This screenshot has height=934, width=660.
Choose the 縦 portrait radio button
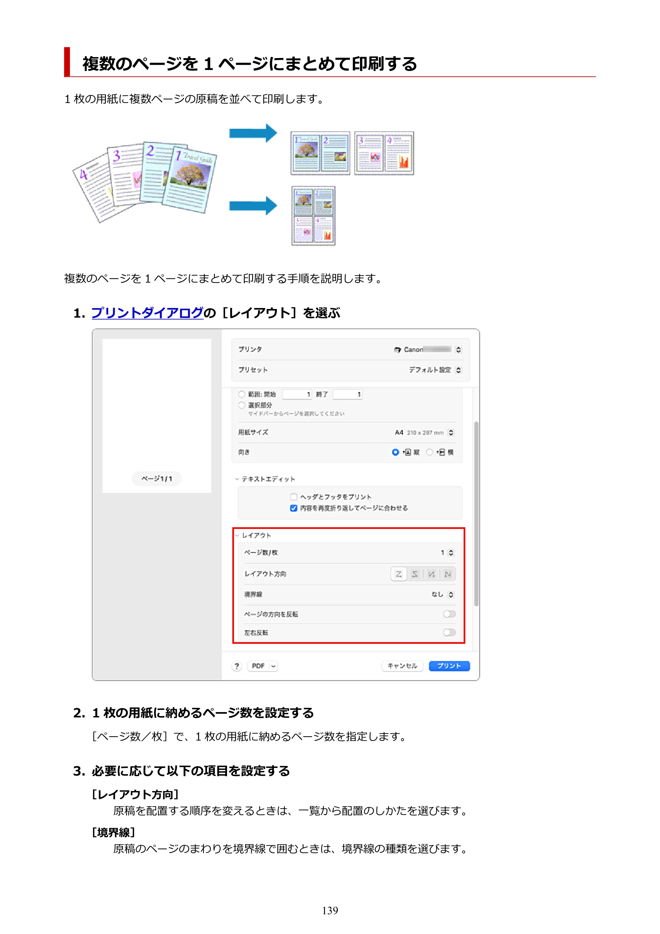pyautogui.click(x=395, y=452)
